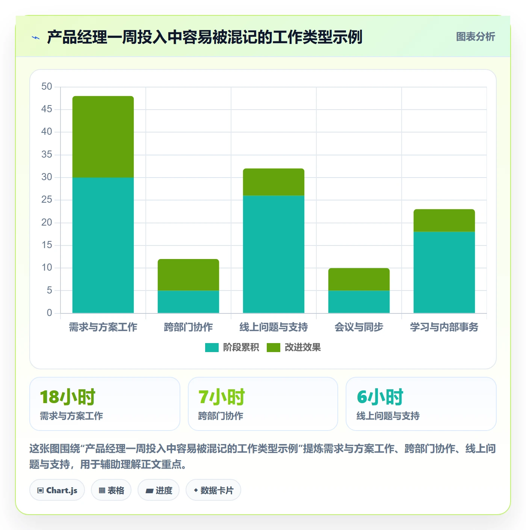Toggle the 阶段累积 legend item

(x=232, y=348)
